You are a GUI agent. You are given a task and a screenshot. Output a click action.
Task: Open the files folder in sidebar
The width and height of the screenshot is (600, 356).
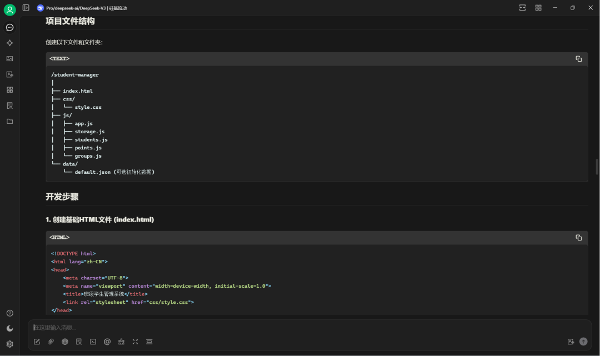pyautogui.click(x=10, y=121)
